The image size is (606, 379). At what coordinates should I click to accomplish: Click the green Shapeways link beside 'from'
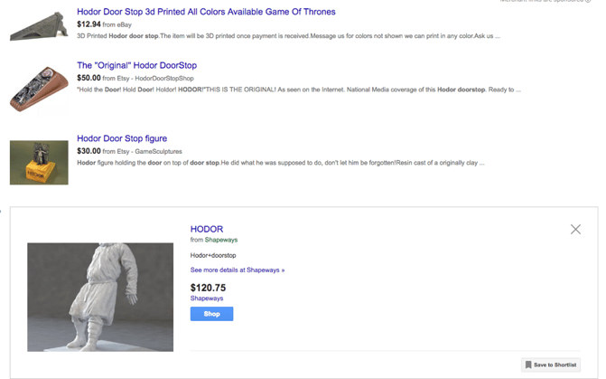[x=220, y=240]
